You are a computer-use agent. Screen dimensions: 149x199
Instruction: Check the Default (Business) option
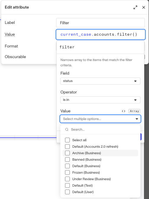67,166
